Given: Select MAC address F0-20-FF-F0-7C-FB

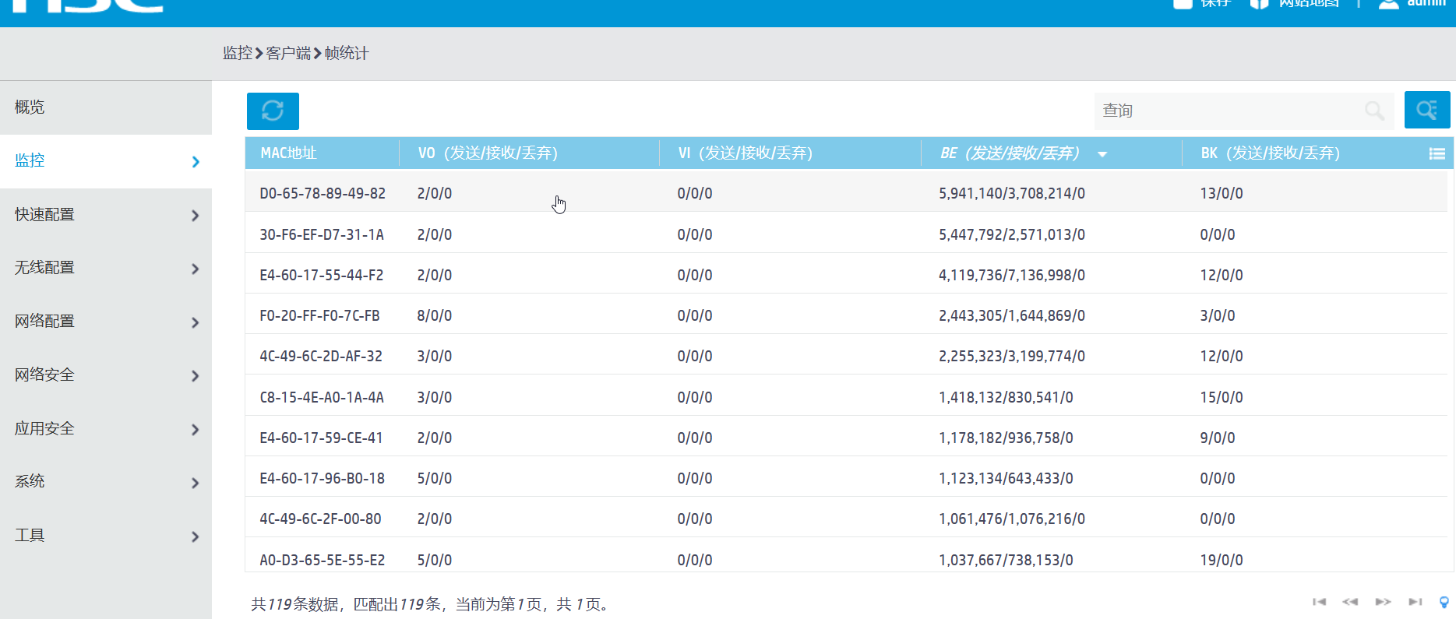Looking at the screenshot, I should [x=319, y=315].
